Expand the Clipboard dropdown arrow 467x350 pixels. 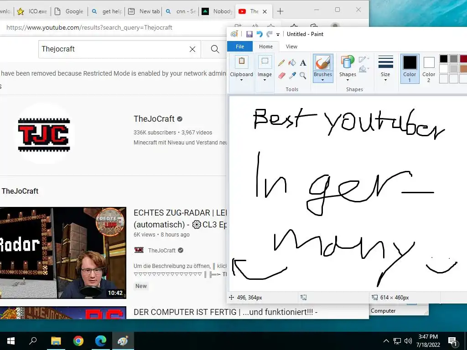242,80
